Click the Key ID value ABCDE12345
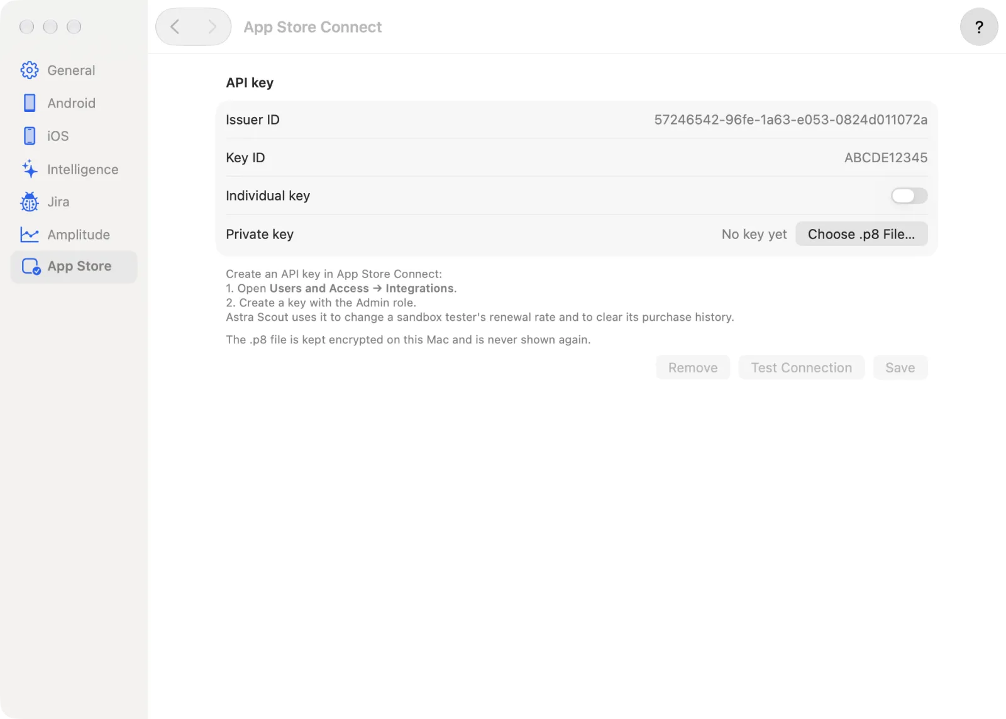1006x719 pixels. pyautogui.click(x=886, y=158)
